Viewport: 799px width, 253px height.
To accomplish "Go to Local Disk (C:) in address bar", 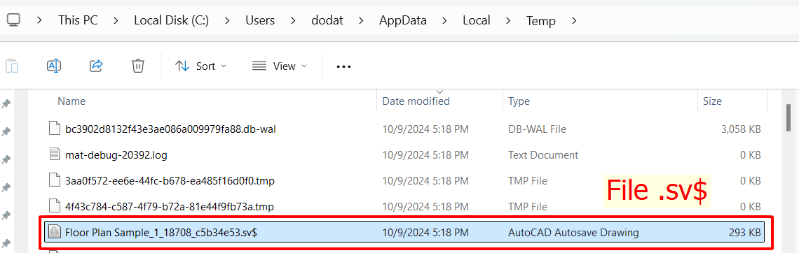I will (171, 20).
